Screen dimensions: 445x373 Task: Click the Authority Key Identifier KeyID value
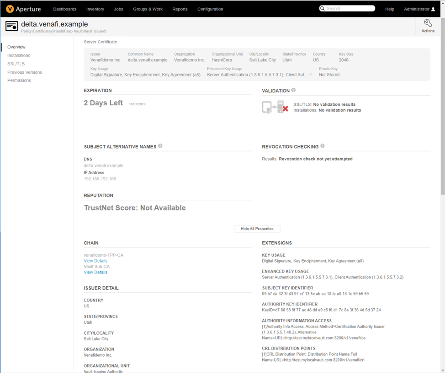[x=321, y=310]
